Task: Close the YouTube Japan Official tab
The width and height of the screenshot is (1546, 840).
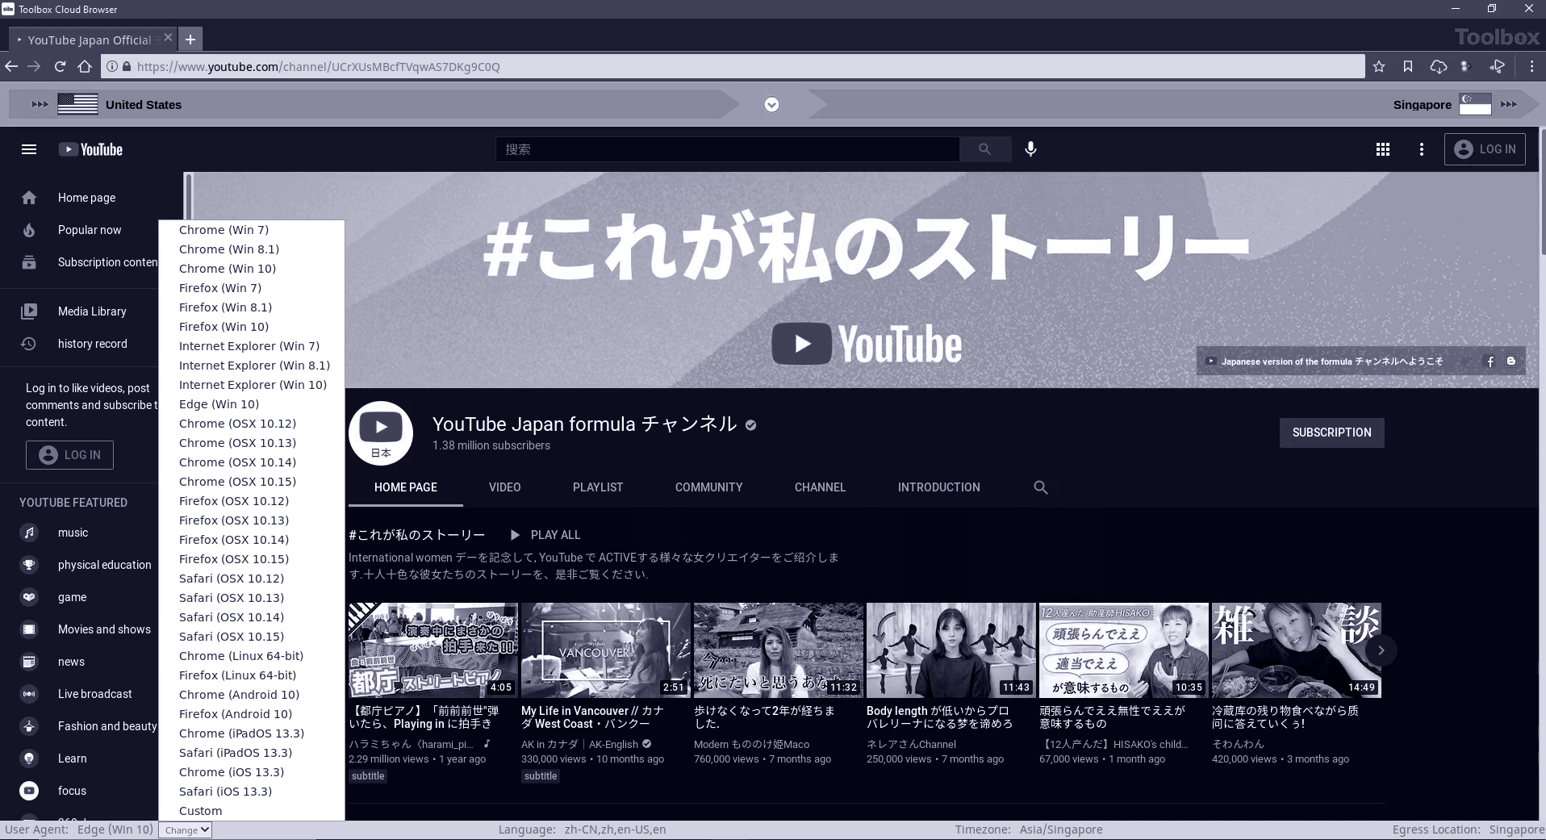Action: [x=168, y=37]
